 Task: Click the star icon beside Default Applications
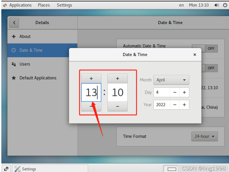point(14,78)
